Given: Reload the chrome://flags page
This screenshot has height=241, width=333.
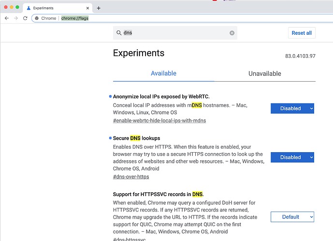Looking at the screenshot, I should click(x=25, y=18).
